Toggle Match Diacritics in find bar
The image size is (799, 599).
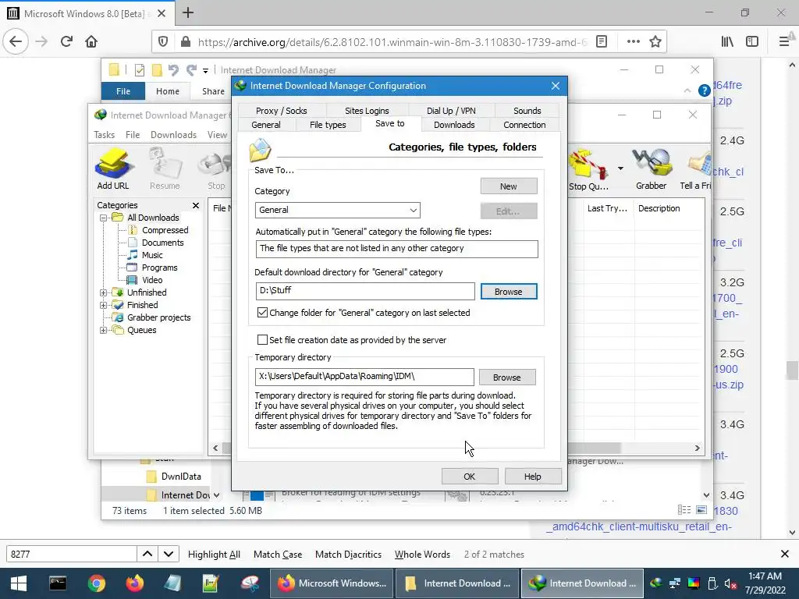(348, 555)
